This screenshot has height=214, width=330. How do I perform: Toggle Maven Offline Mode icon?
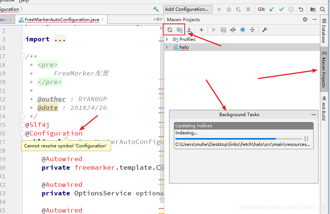(x=233, y=30)
